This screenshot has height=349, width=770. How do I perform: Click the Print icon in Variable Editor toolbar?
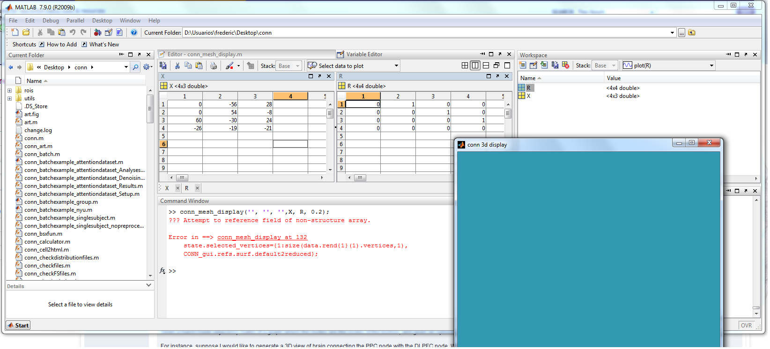tap(214, 66)
